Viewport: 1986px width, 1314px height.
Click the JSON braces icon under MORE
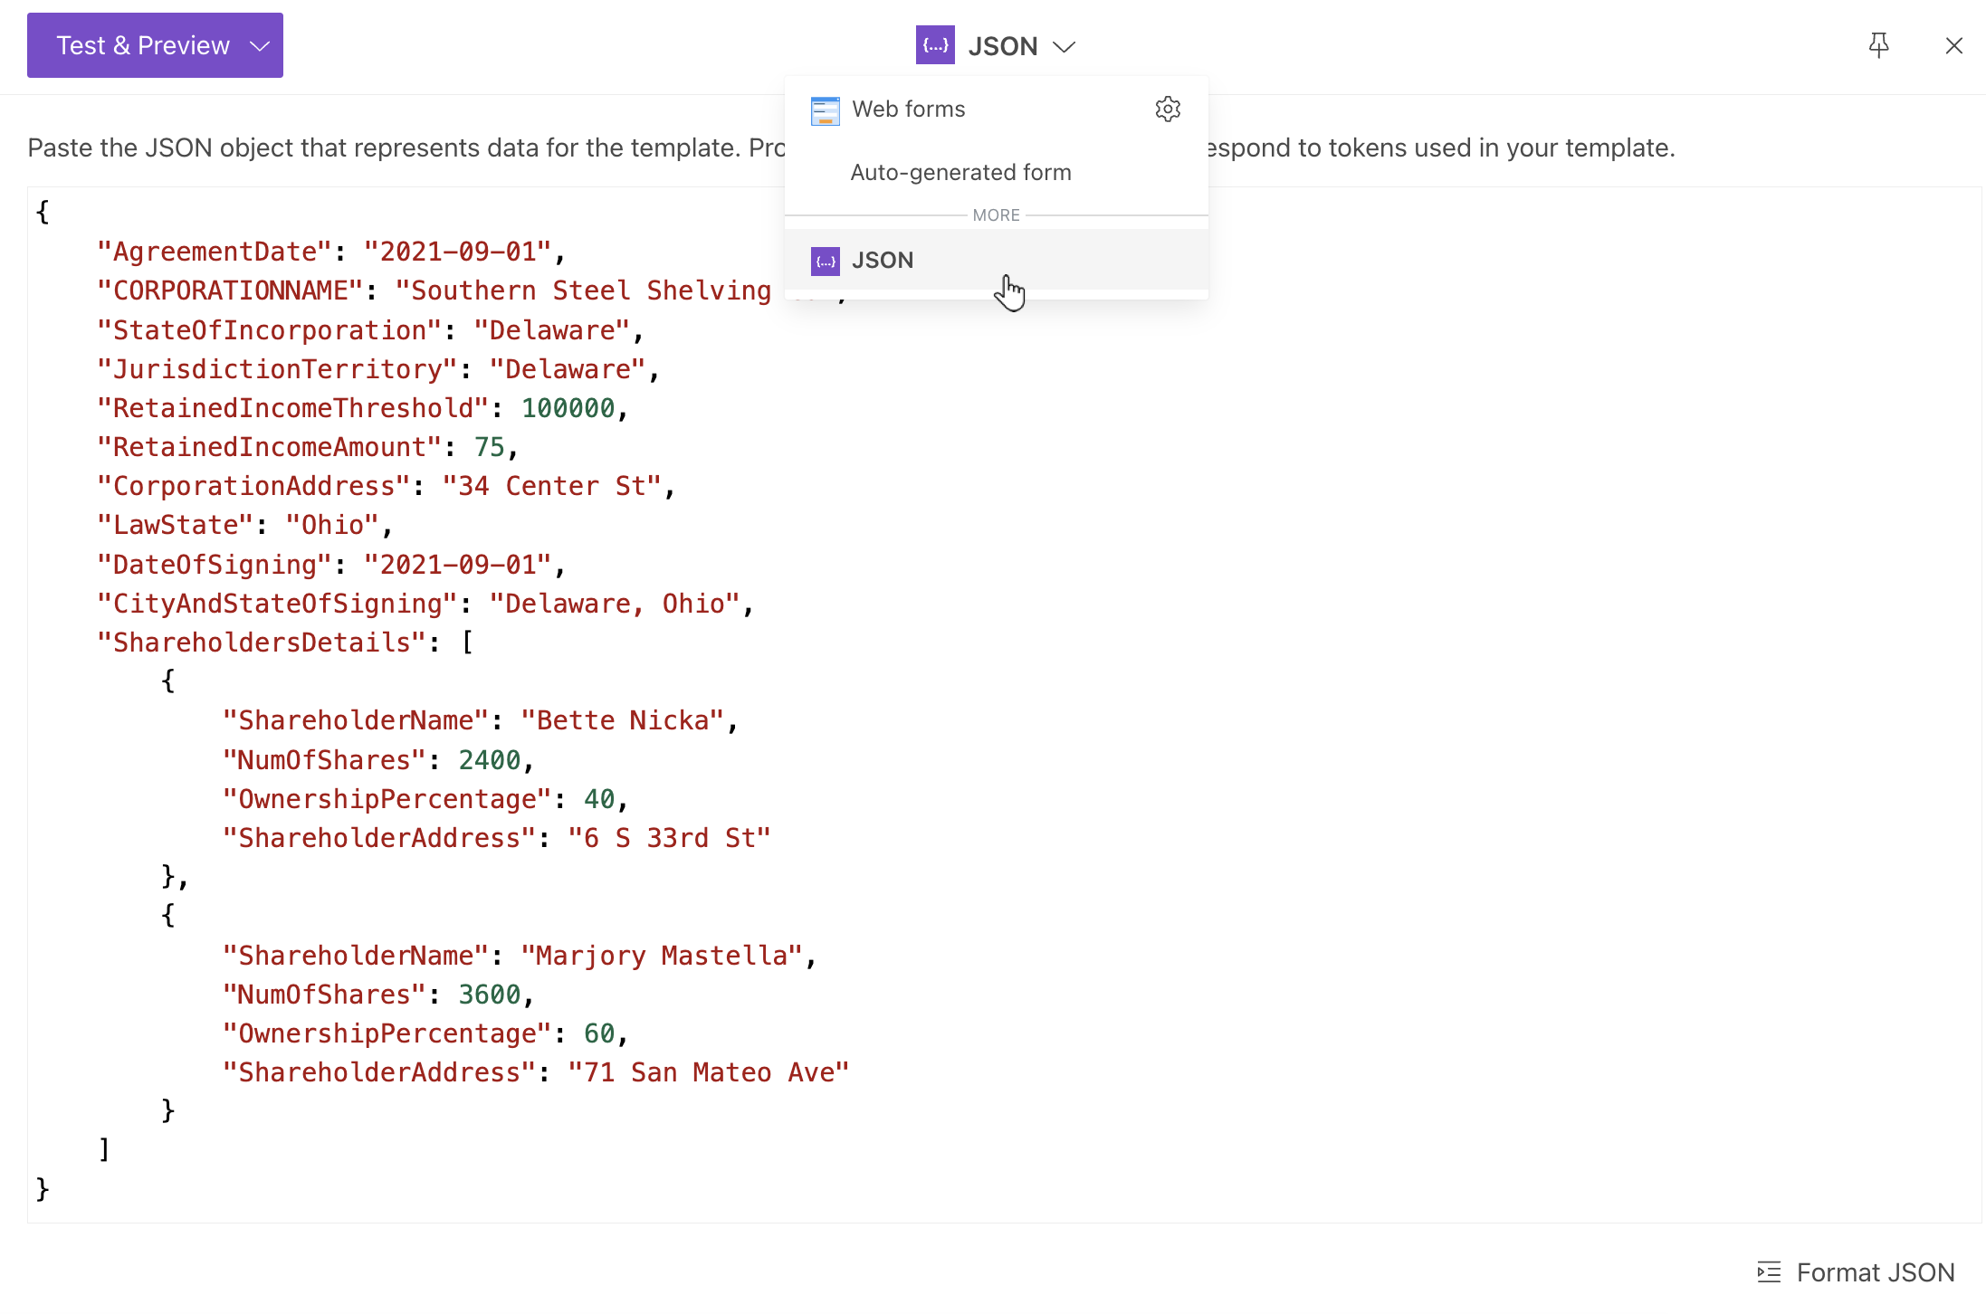pos(824,261)
